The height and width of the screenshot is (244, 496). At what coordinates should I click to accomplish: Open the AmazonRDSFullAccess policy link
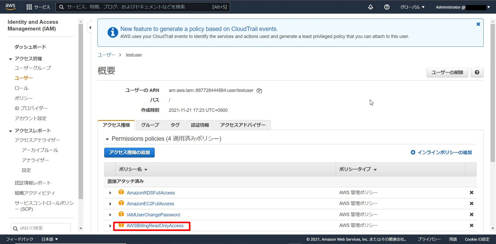151,193
